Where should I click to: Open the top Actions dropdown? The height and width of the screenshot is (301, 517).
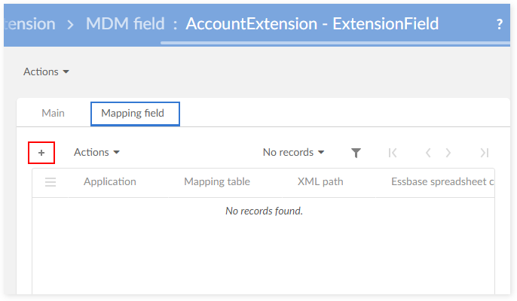click(x=47, y=71)
